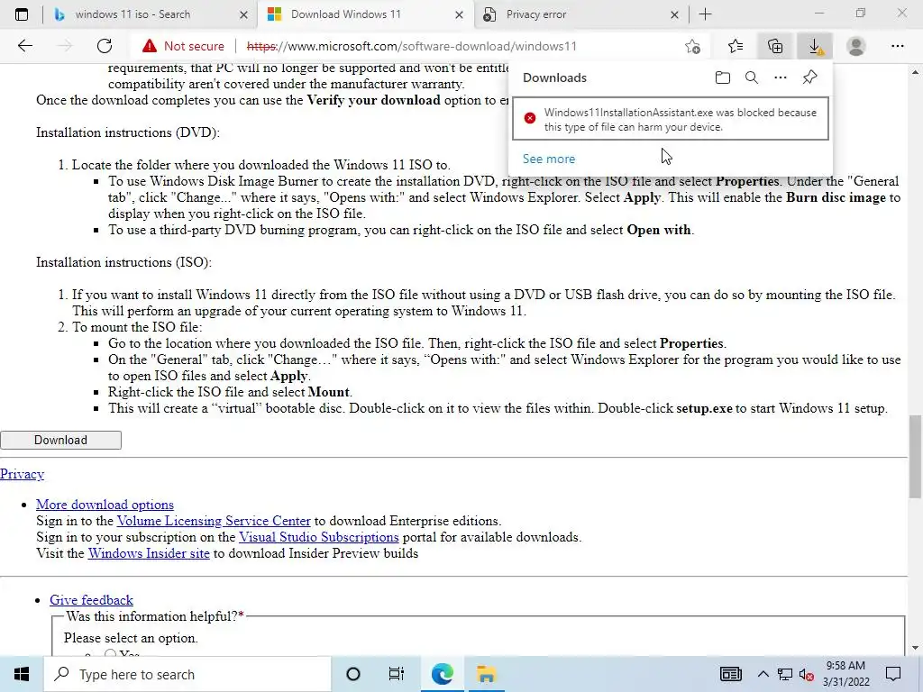Open the Windows Start menu
This screenshot has width=923, height=692.
tap(22, 674)
